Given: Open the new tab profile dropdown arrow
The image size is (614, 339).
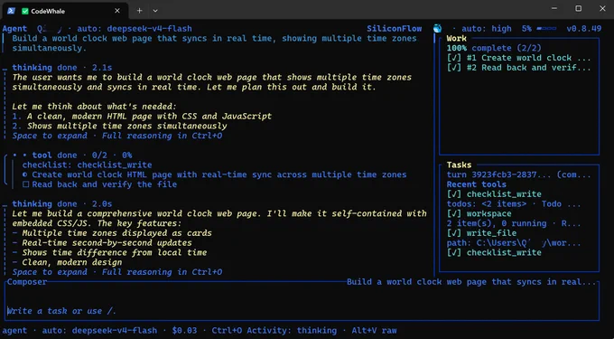Looking at the screenshot, I should pos(155,11).
